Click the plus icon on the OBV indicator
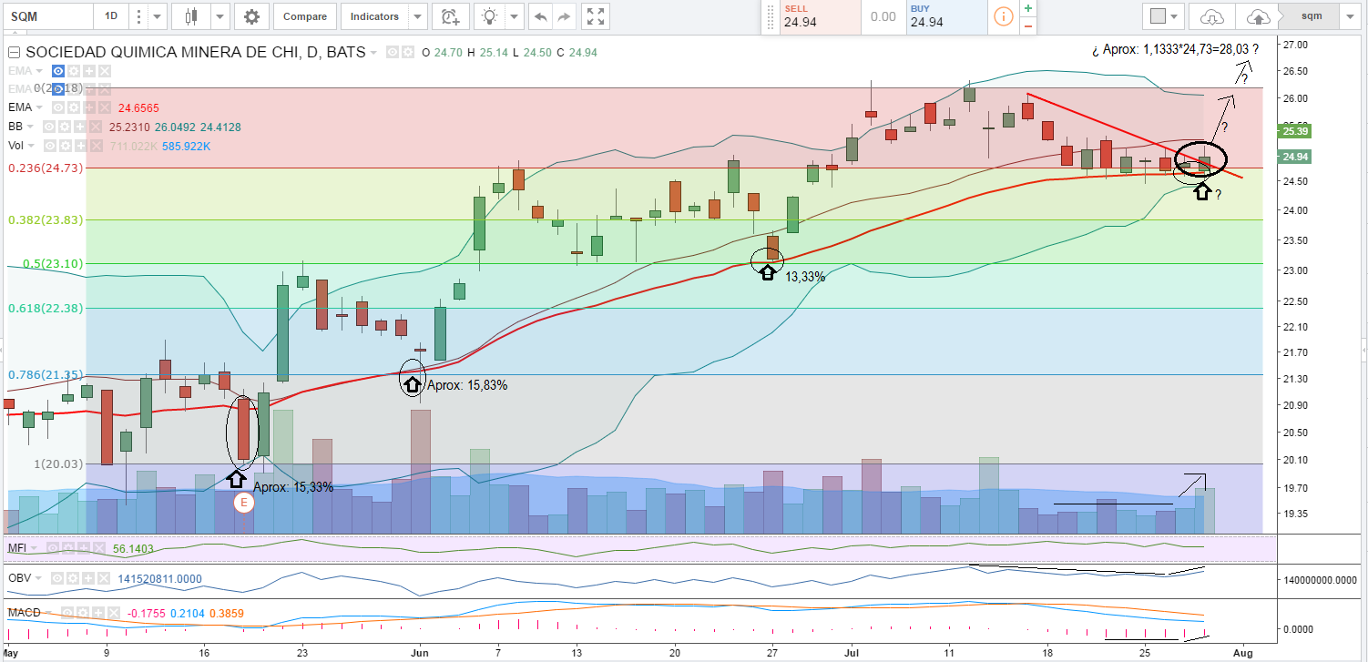Image resolution: width=1368 pixels, height=662 pixels. 89,577
